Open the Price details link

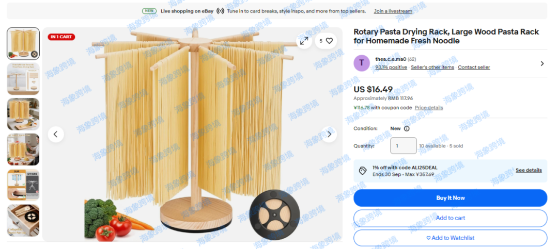tap(429, 108)
